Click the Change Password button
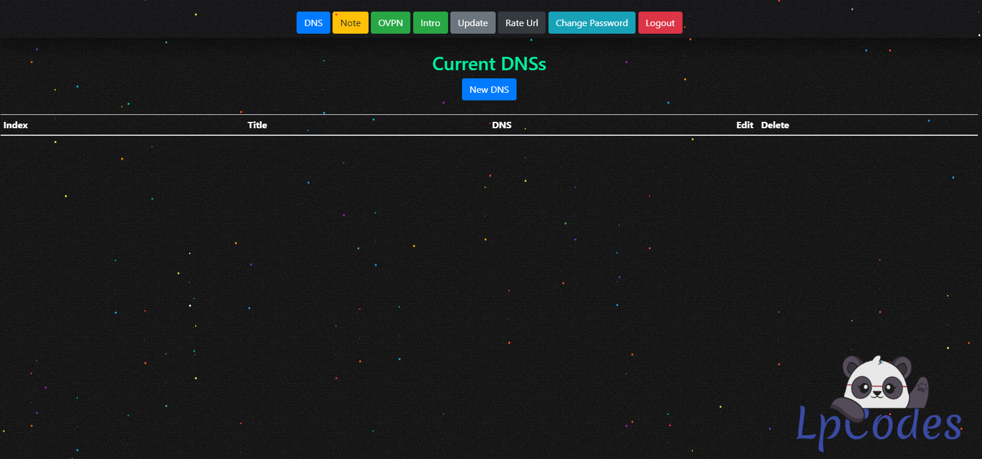Screen dimensions: 982x459 [x=591, y=23]
